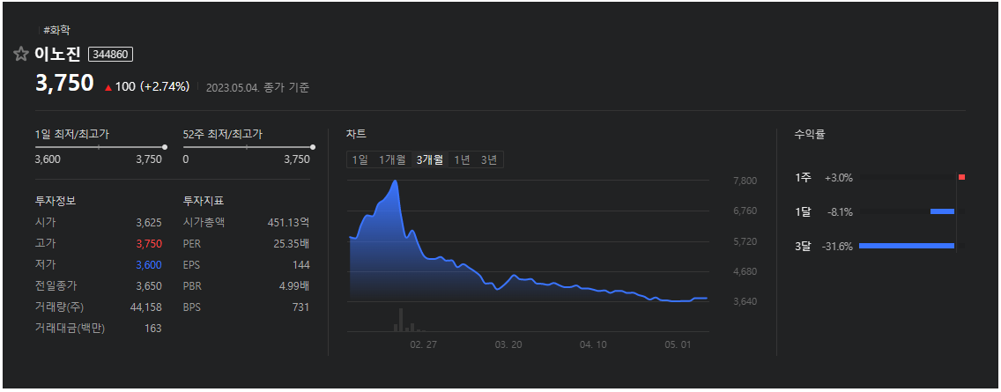Click the volume bars under the chart

(409, 321)
